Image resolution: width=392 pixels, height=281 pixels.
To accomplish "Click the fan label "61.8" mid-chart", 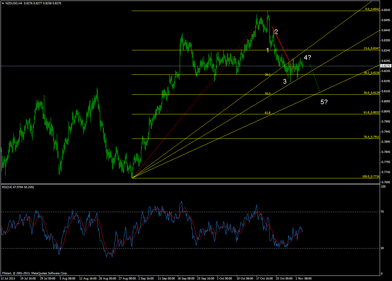I will 268,113.
